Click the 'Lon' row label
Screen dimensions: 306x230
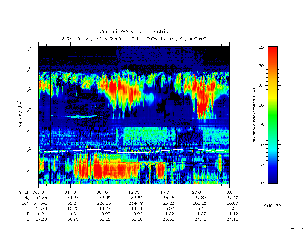pyautogui.click(x=25, y=203)
